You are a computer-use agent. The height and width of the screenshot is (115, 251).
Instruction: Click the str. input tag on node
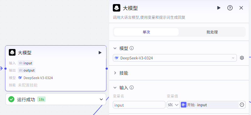click(x=25, y=63)
